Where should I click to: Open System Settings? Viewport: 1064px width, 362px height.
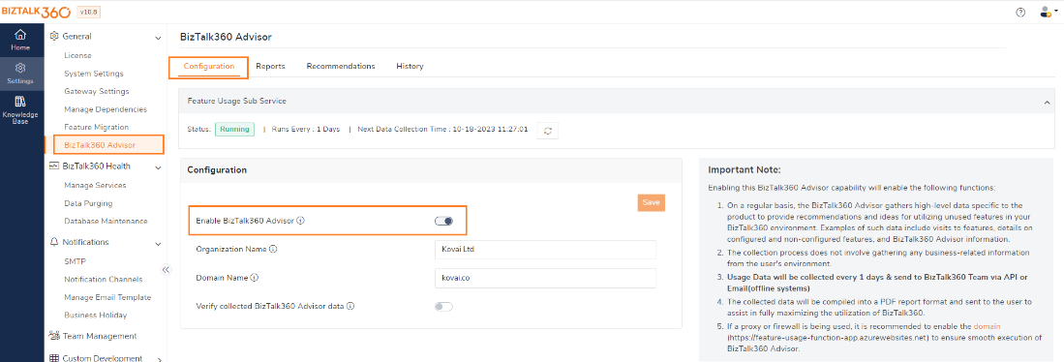94,74
